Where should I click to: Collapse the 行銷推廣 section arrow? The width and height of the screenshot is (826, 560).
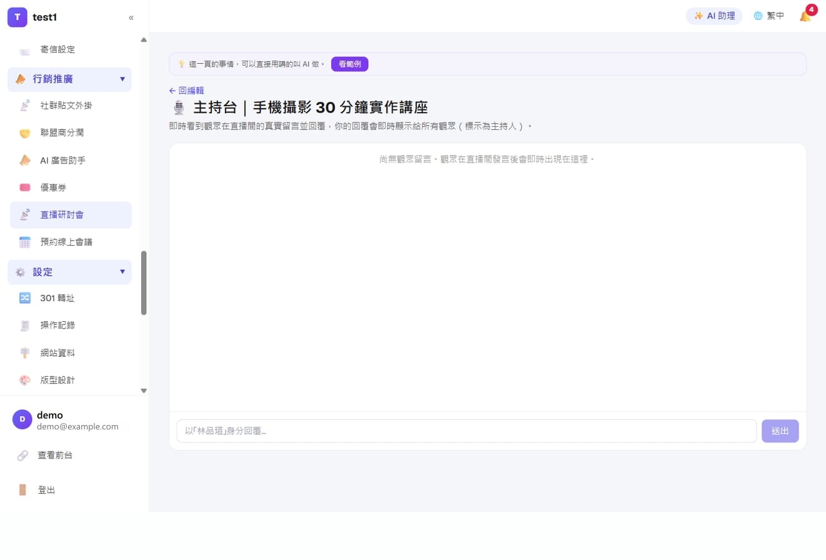pos(122,79)
